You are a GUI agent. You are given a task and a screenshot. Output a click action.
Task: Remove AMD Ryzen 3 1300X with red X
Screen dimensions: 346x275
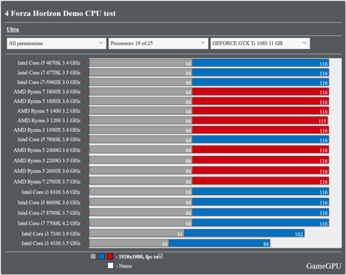click(x=84, y=130)
